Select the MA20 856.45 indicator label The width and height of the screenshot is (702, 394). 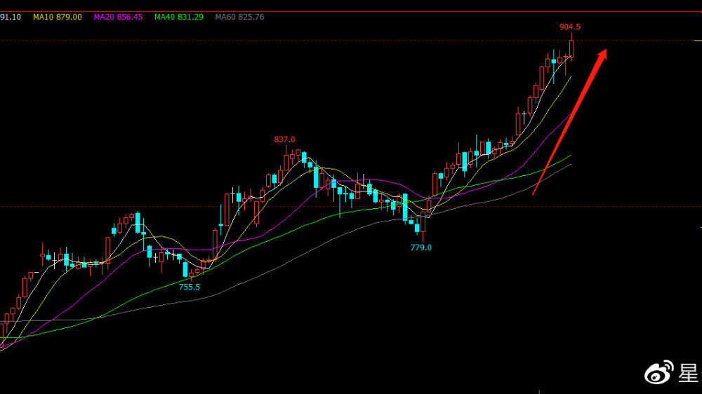118,17
